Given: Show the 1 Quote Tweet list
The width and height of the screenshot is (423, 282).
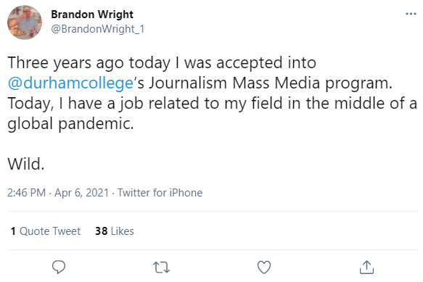Looking at the screenshot, I should (x=46, y=231).
